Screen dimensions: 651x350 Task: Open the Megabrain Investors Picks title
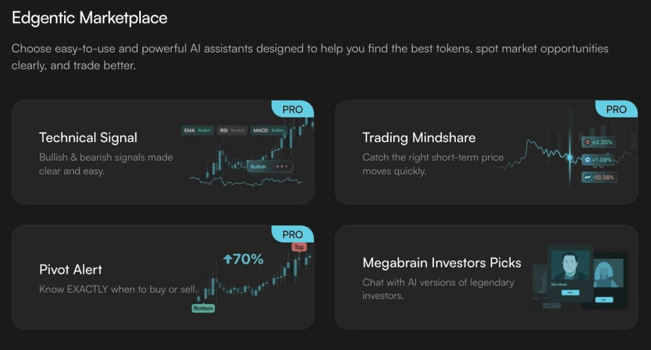[x=441, y=263]
